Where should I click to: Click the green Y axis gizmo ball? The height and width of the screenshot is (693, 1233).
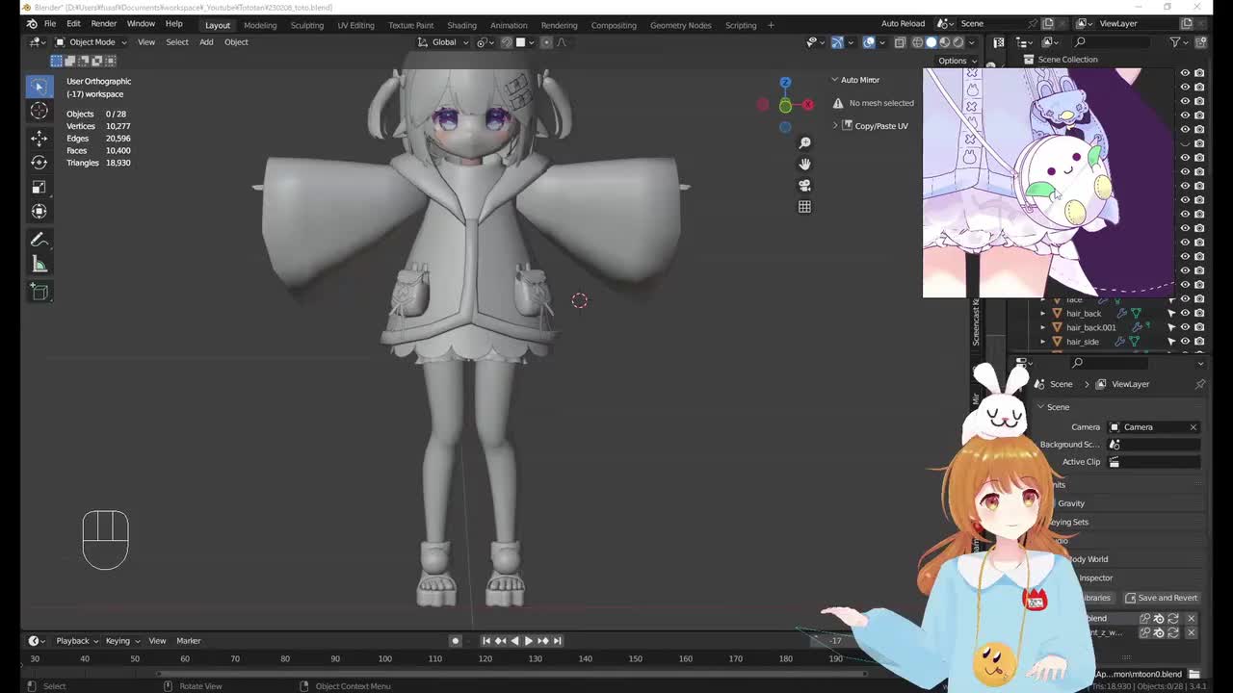pyautogui.click(x=785, y=105)
